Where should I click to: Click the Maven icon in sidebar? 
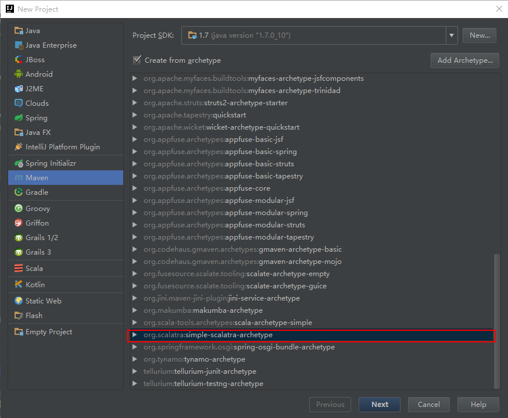19,178
